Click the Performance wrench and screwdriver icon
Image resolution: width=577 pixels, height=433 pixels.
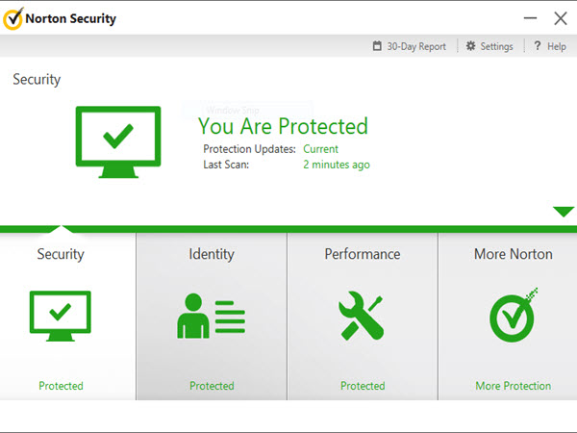pyautogui.click(x=362, y=316)
